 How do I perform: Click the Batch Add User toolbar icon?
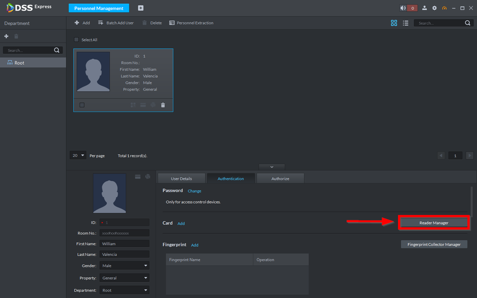[101, 23]
